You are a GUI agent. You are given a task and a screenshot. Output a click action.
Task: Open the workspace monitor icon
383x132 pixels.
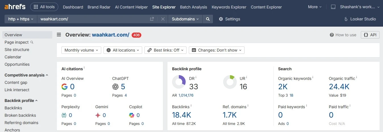(333, 7)
